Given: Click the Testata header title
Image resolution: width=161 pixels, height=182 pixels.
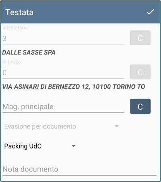Looking at the screenshot, I should pyautogui.click(x=19, y=13).
